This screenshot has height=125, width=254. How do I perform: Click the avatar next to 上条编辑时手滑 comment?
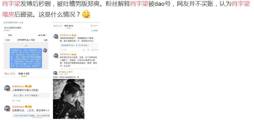pyautogui.click(x=7, y=88)
